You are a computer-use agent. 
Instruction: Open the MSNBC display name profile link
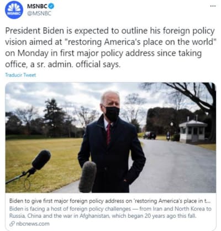(x=37, y=6)
